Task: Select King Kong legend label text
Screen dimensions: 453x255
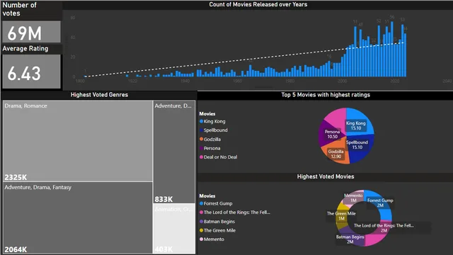Action: pyautogui.click(x=214, y=121)
